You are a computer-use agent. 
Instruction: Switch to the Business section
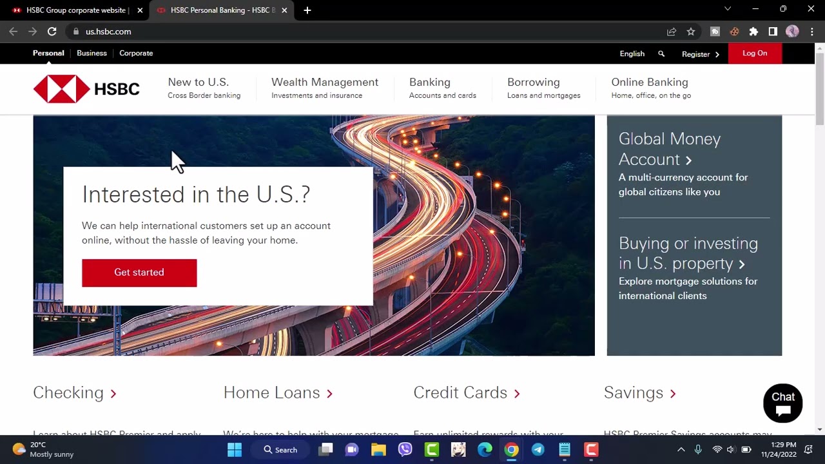click(x=92, y=53)
